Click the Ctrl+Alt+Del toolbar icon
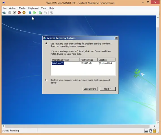Viewport: 161px width, 135px height. click(4, 13)
